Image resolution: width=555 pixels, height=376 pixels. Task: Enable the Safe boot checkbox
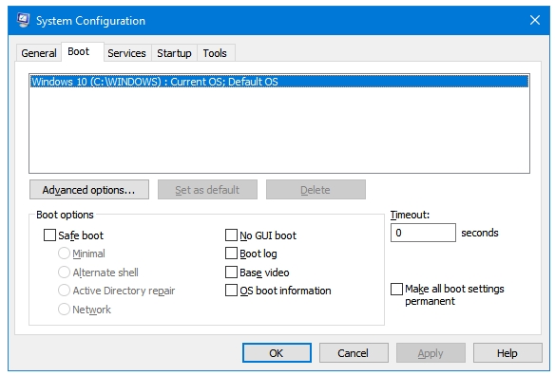(49, 235)
